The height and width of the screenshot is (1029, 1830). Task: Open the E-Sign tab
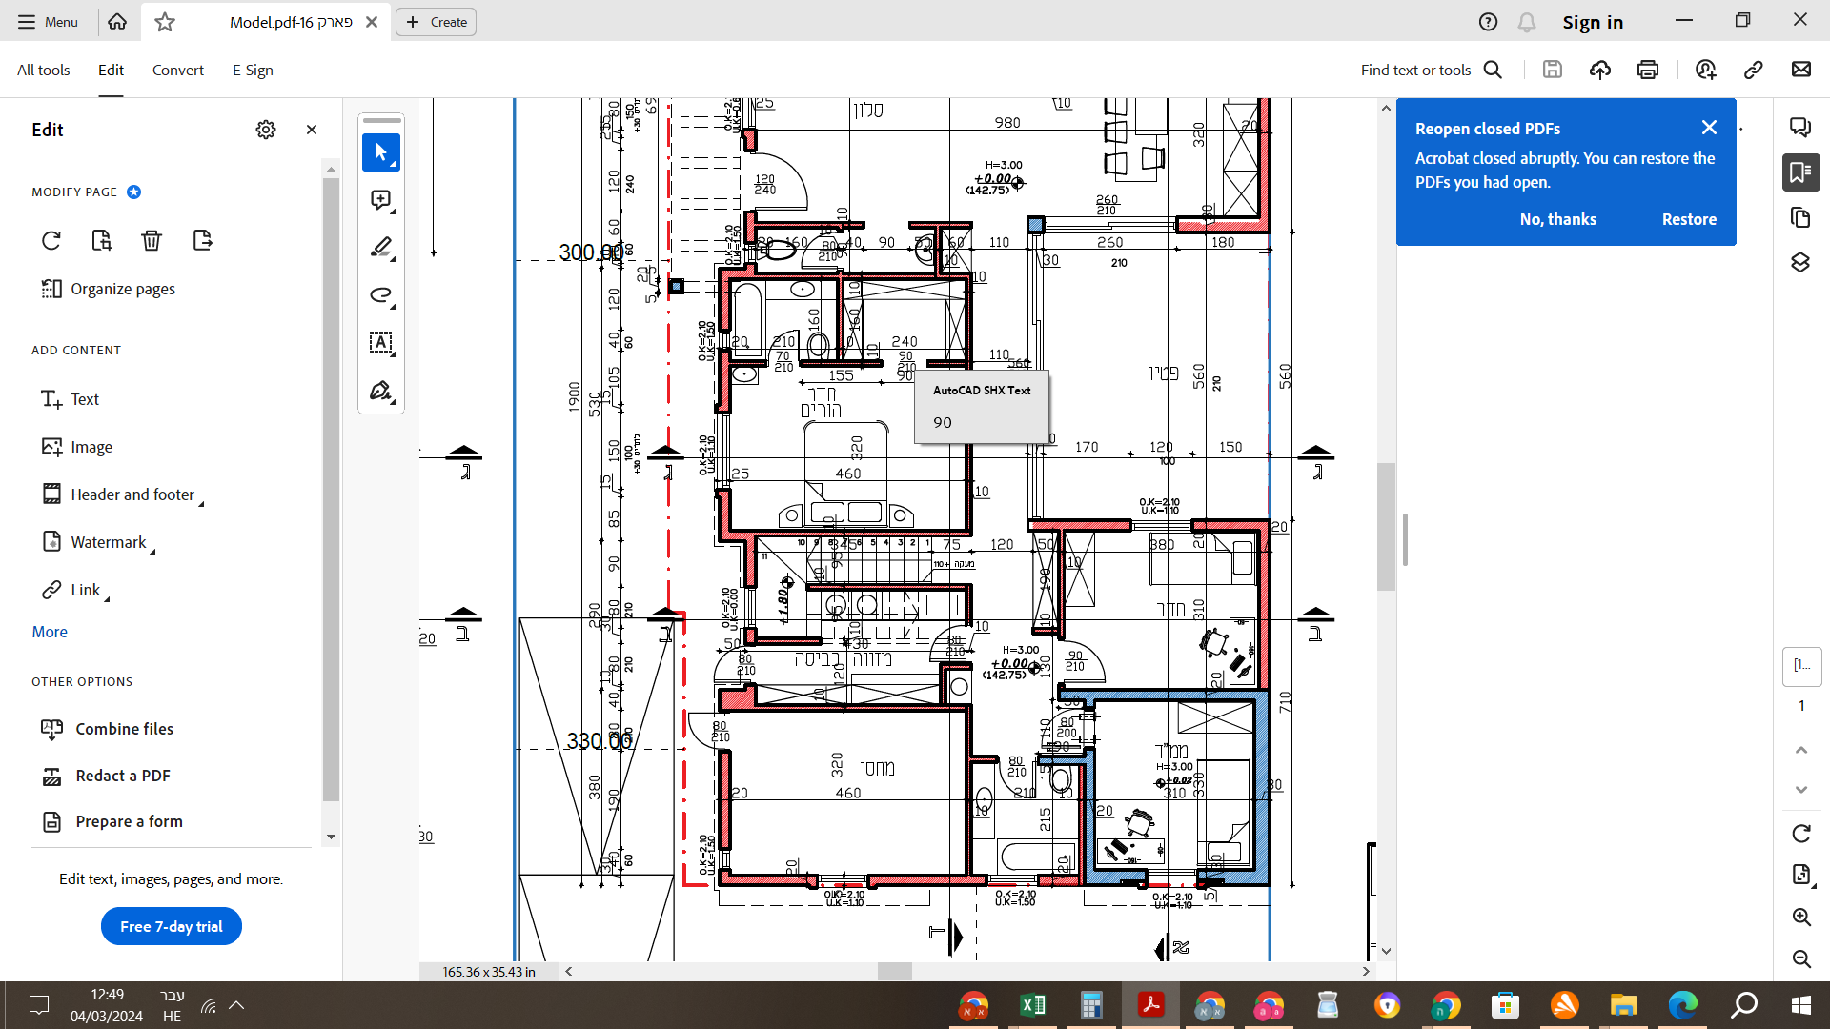(x=253, y=70)
